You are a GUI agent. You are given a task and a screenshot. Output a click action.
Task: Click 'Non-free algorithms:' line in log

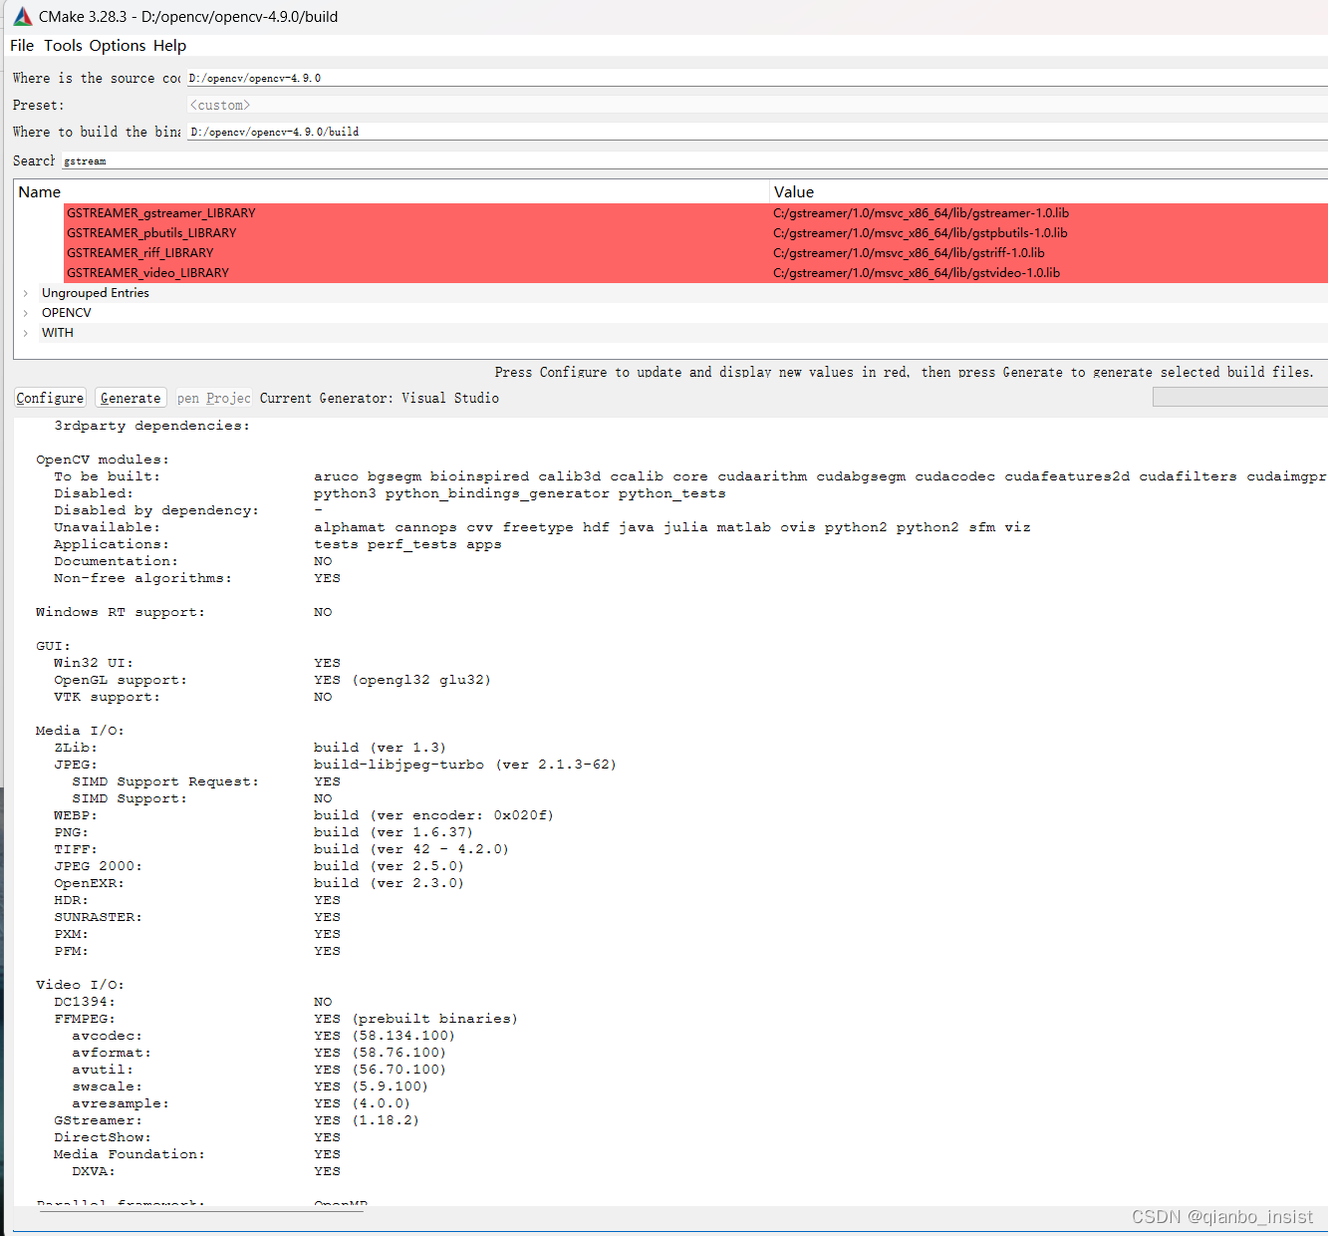pyautogui.click(x=142, y=578)
